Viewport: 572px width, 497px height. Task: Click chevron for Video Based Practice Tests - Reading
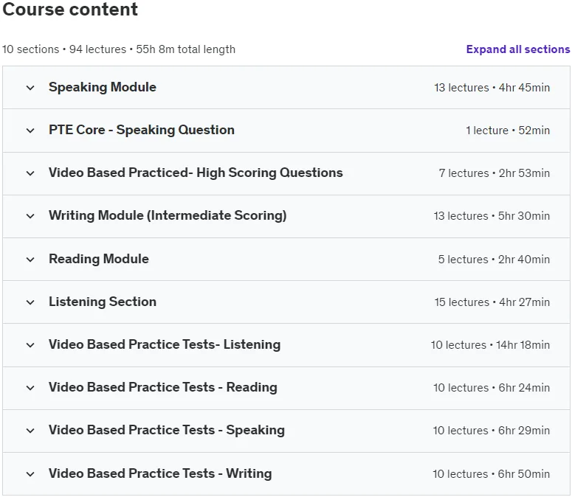pyautogui.click(x=30, y=388)
